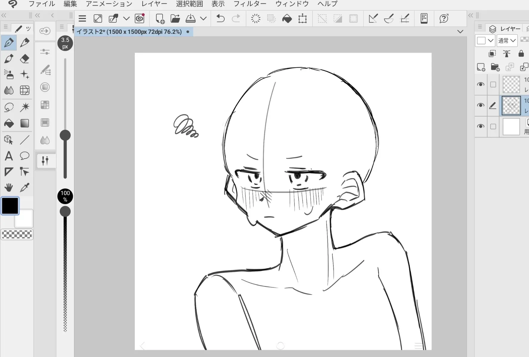Toggle snap to special ruler icon
Screen dimensions: 529x357
[389, 19]
